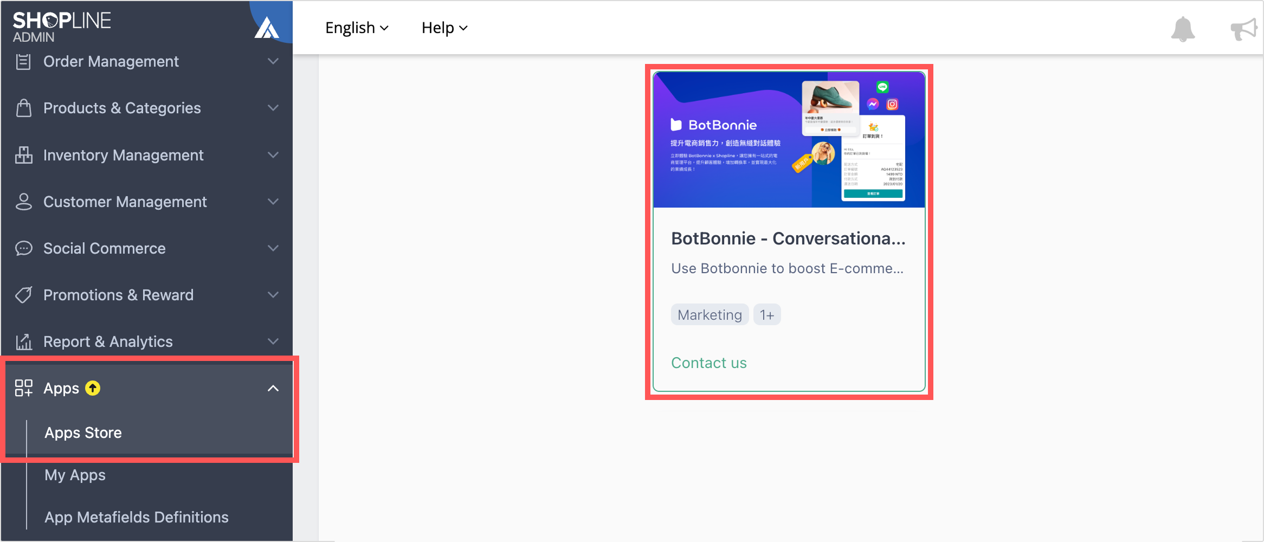
Task: Click the BotBonnie banner image
Action: pos(789,140)
